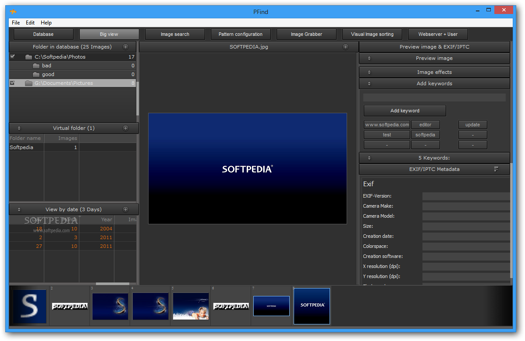Click the plus icon in Folder in database header
525x341 pixels.
click(126, 47)
